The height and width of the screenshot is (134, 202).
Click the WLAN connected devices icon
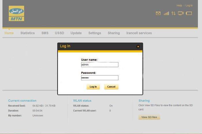pyautogui.click(x=181, y=13)
